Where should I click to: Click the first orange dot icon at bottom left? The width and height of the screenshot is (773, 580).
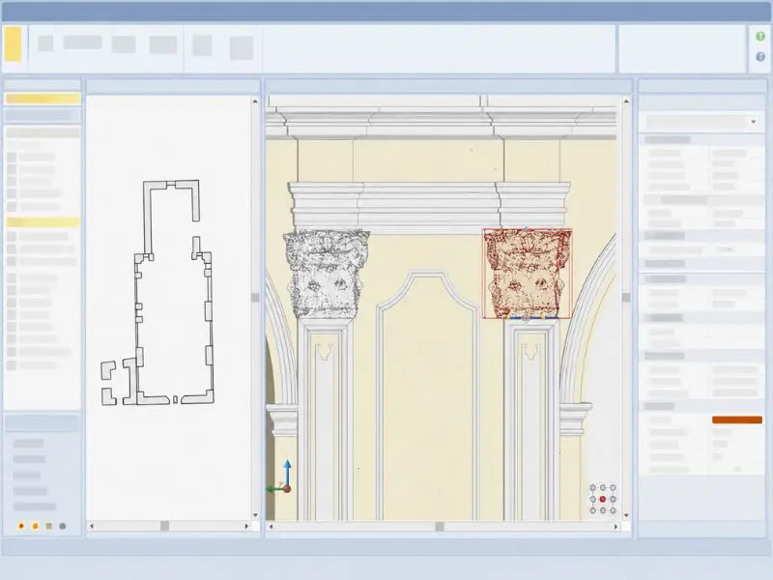click(x=21, y=526)
